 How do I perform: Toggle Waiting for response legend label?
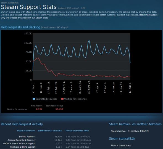[75, 99]
